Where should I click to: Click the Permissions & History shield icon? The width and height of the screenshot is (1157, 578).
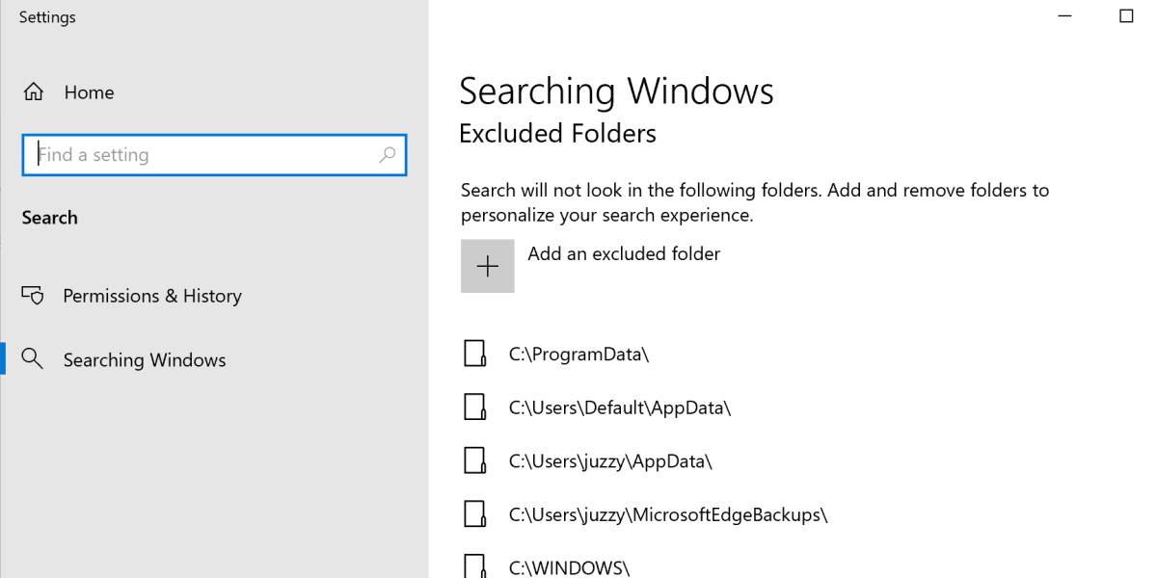click(34, 296)
